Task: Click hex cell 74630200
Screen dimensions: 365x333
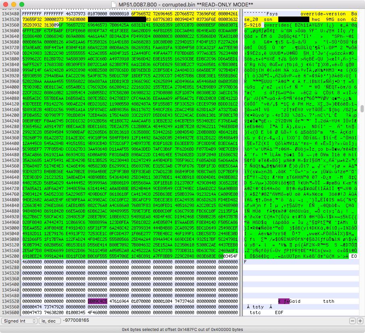Action: (54, 312)
